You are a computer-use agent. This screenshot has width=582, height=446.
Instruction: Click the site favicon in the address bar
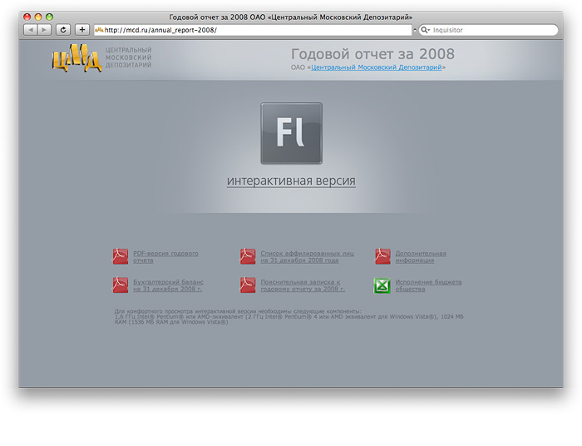tap(99, 30)
